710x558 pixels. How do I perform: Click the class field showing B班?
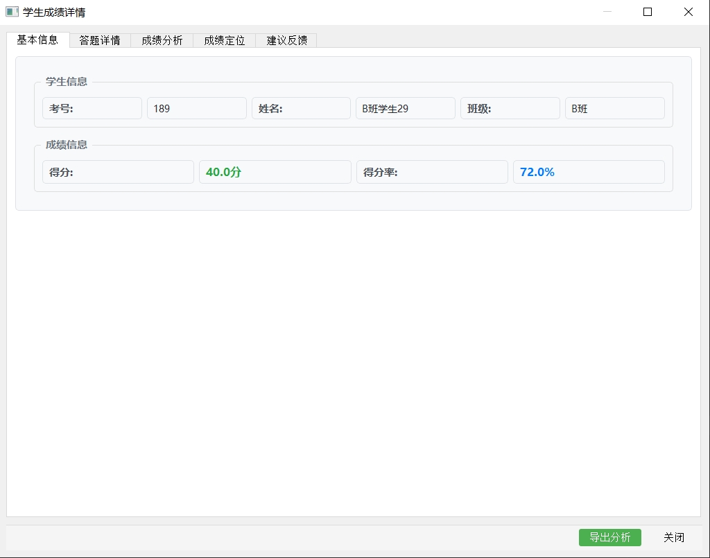614,108
